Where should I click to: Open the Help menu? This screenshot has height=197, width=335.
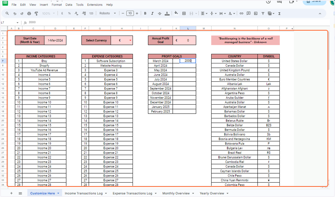pos(109,5)
